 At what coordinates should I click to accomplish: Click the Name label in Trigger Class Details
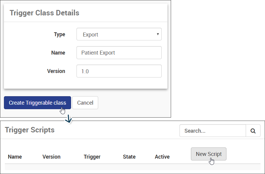(58, 53)
